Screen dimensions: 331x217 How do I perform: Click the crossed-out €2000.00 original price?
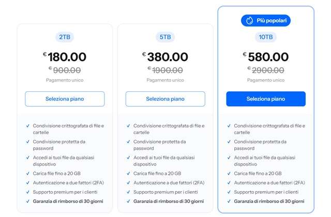click(x=266, y=69)
